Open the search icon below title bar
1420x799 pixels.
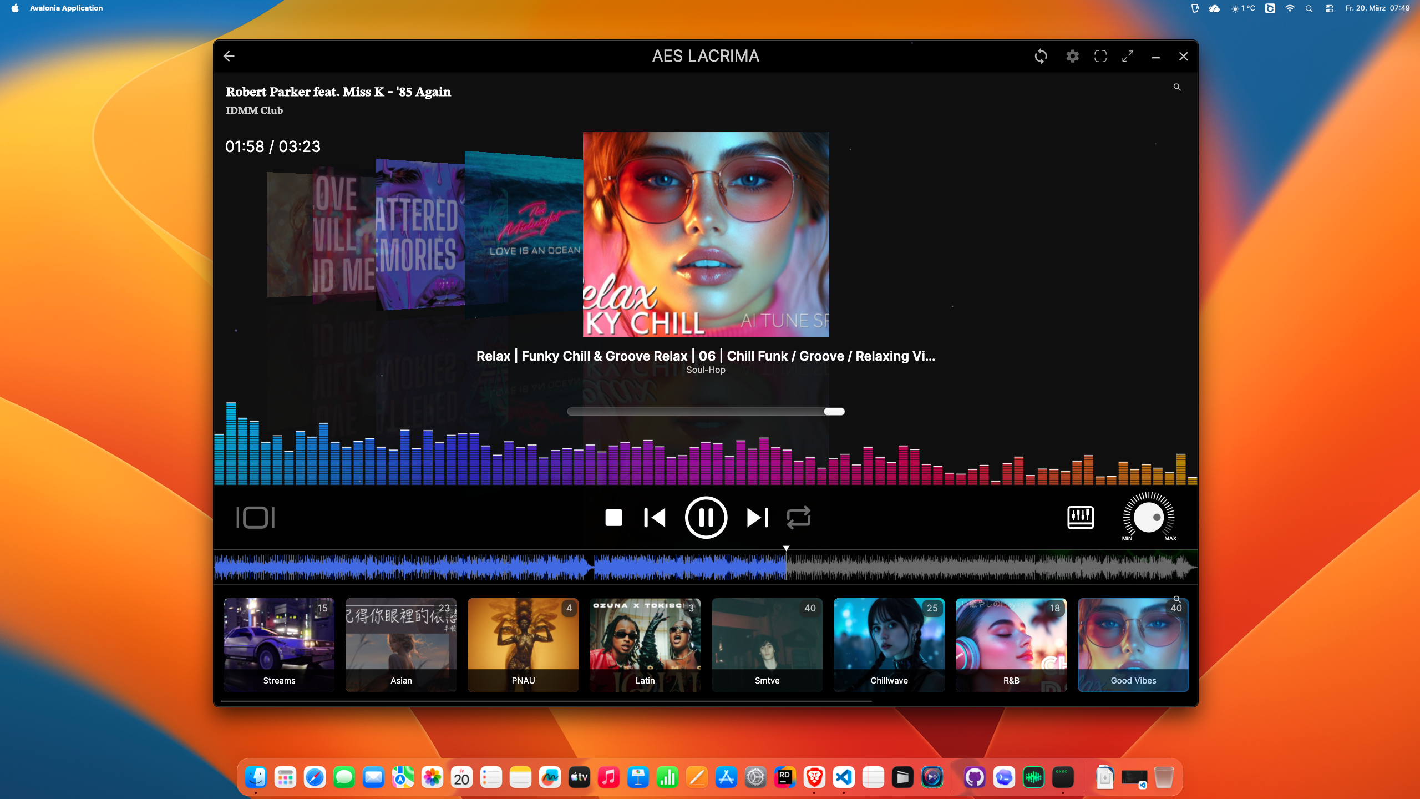(1177, 87)
